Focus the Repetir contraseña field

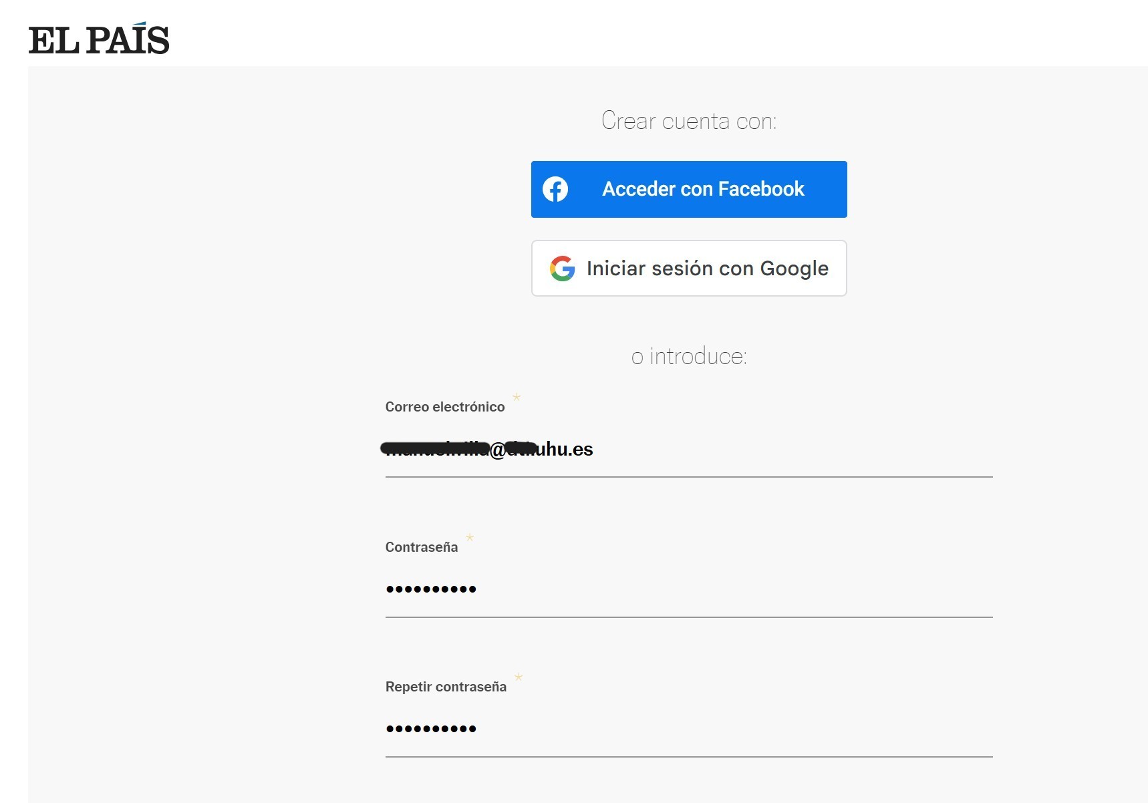pos(735,729)
